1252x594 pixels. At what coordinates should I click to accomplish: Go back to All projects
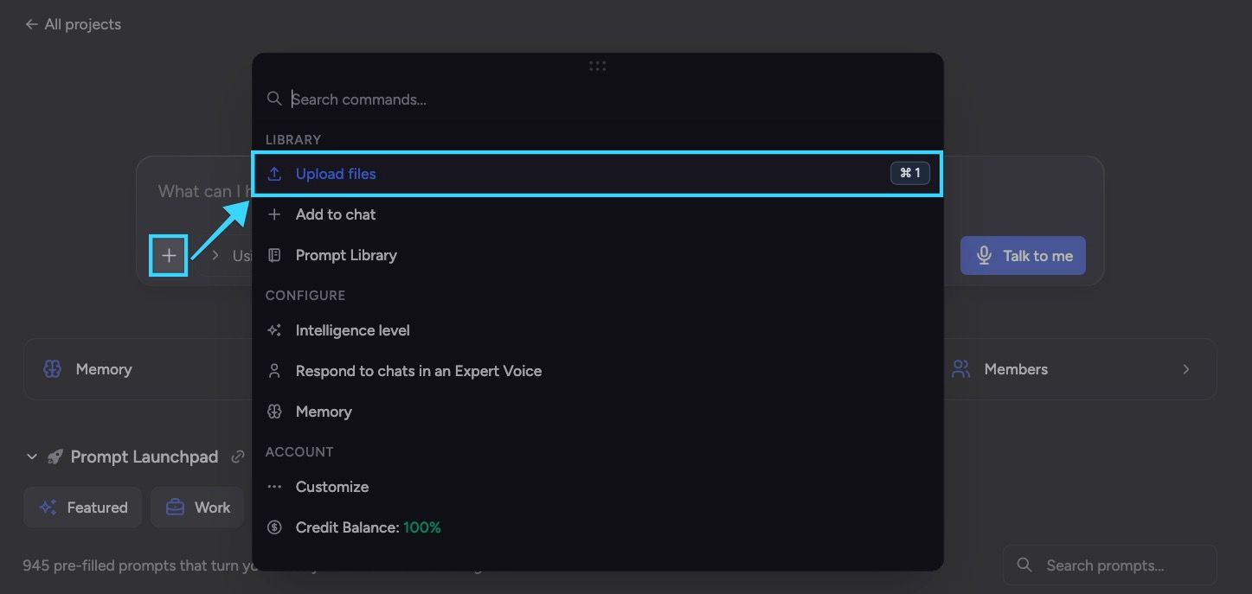[x=73, y=24]
